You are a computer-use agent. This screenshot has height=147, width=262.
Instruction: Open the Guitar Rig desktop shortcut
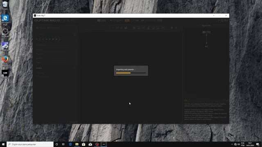5,73
